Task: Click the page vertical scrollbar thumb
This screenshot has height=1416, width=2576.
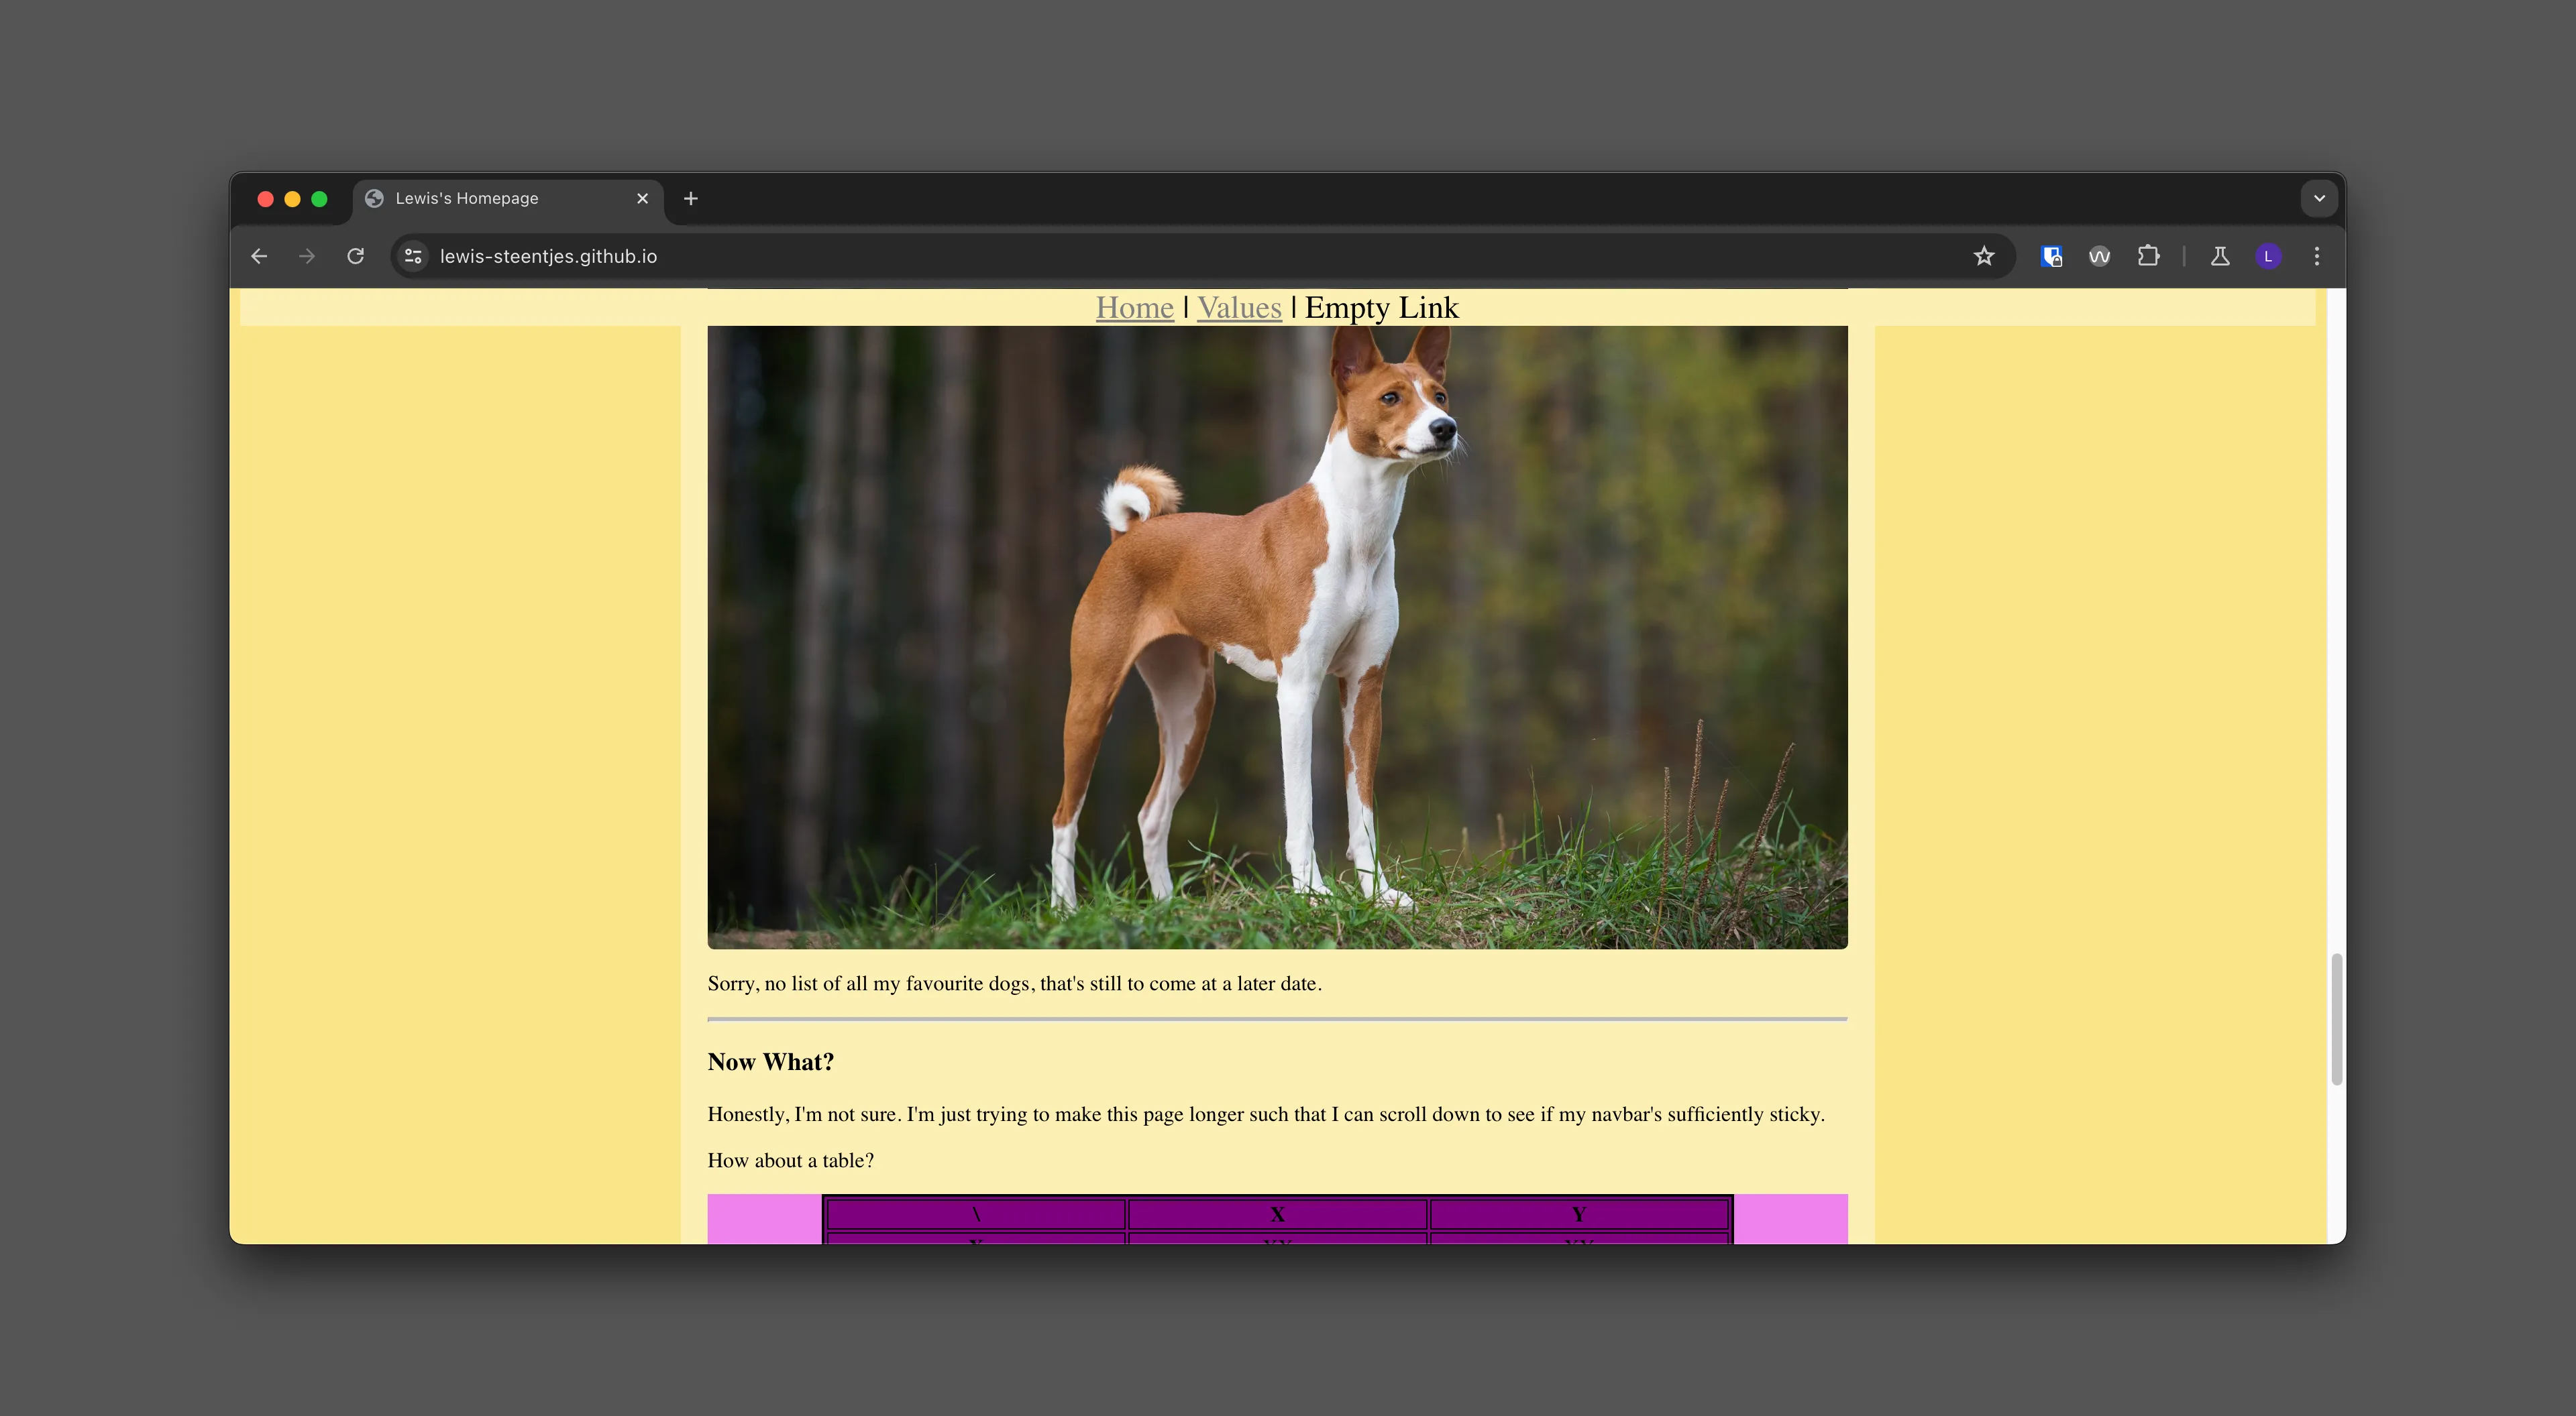Action: (2336, 1018)
